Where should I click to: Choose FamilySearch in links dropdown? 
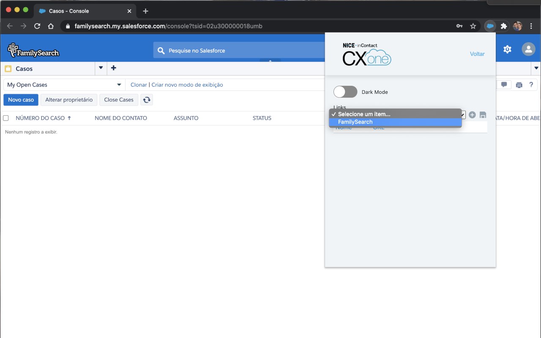(395, 122)
